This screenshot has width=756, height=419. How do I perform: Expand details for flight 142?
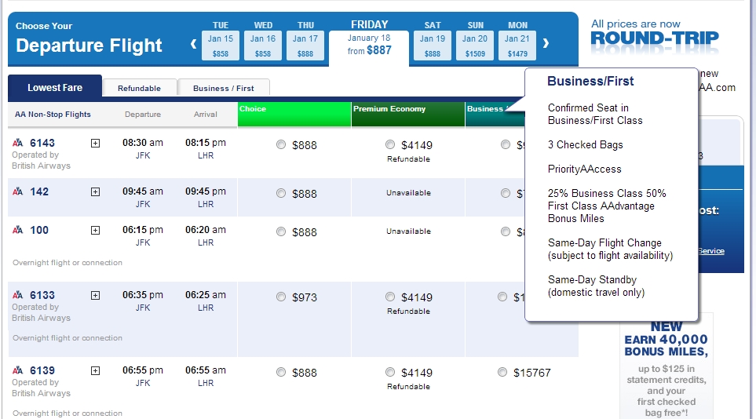[96, 192]
